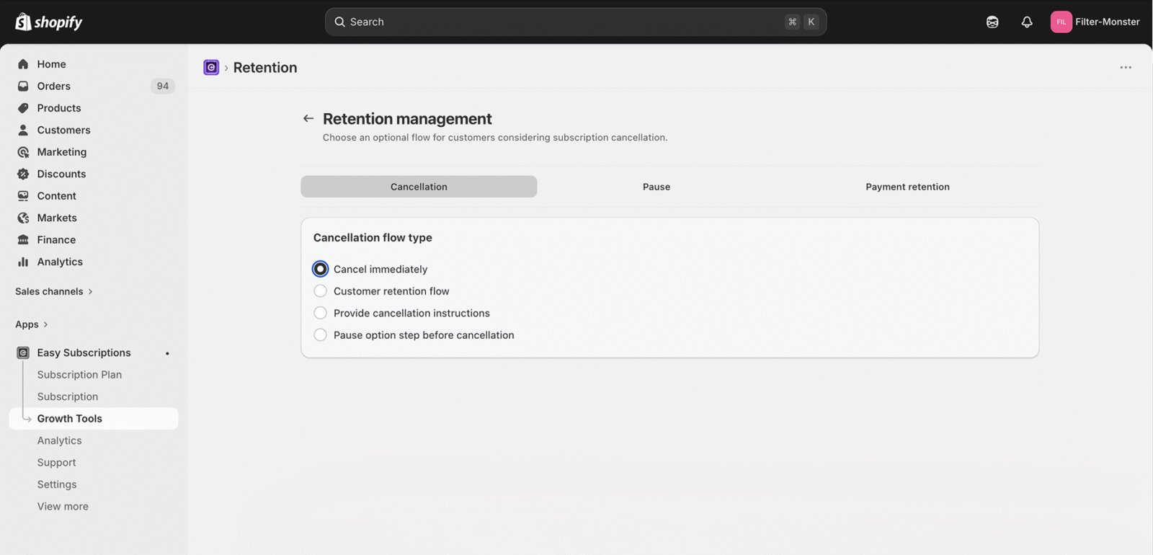Open Growth Tools menu item
The image size is (1153, 555).
94,419
